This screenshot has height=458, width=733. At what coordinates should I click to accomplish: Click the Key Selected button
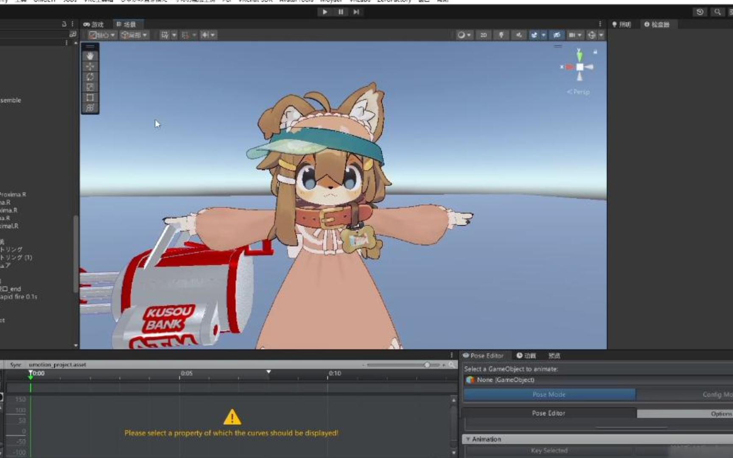pos(549,450)
